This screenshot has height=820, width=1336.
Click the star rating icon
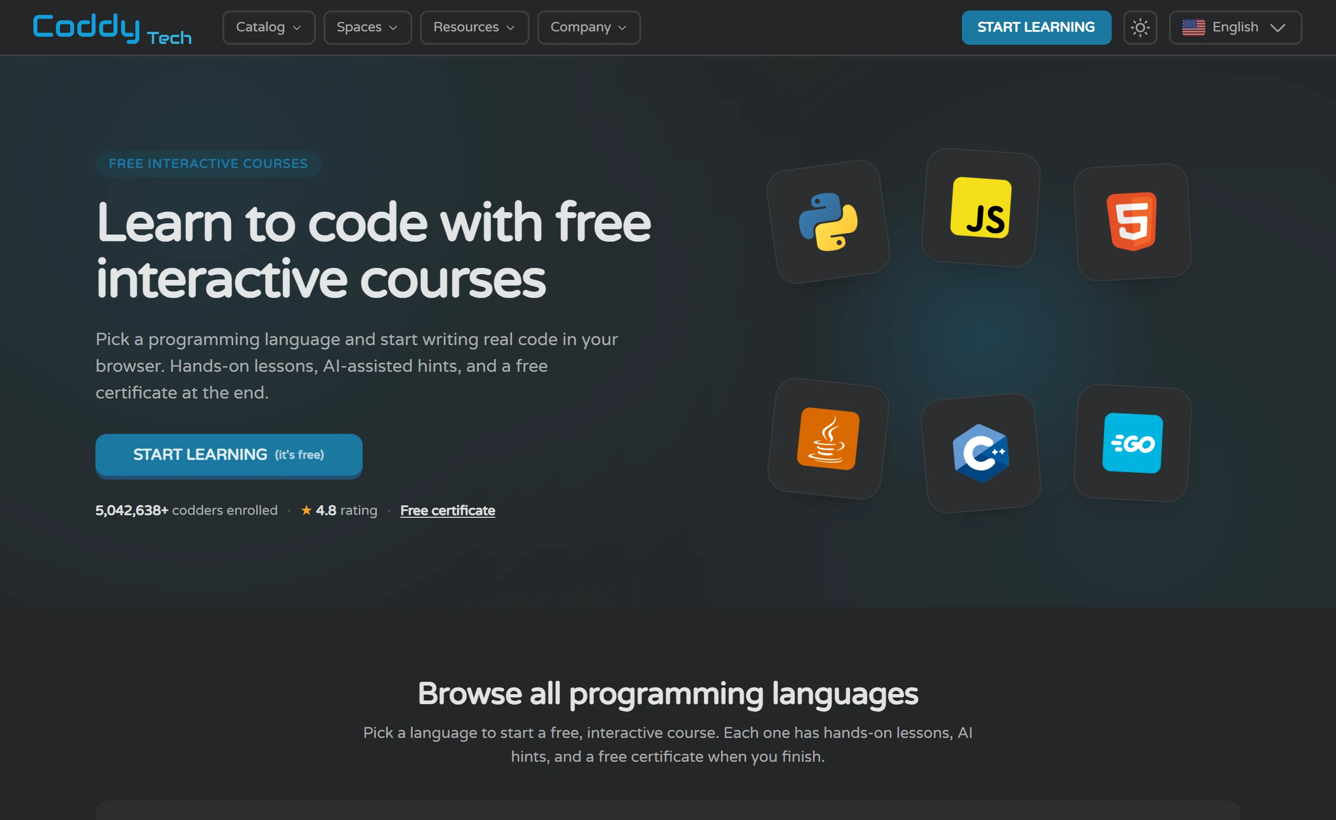pos(307,510)
